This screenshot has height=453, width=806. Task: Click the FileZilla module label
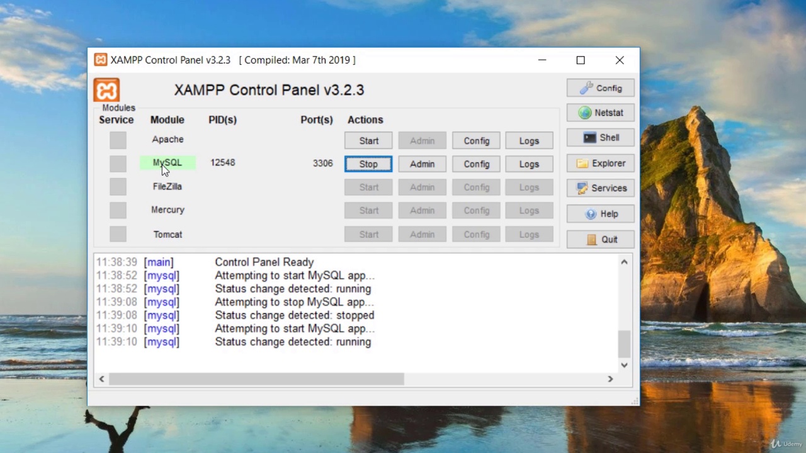point(167,186)
